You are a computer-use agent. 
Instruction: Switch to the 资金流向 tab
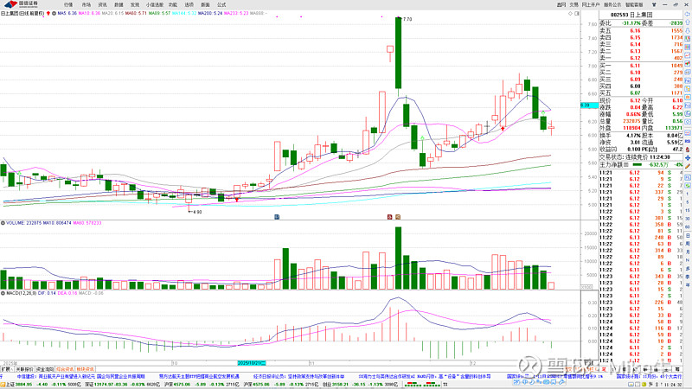[x=45, y=369]
